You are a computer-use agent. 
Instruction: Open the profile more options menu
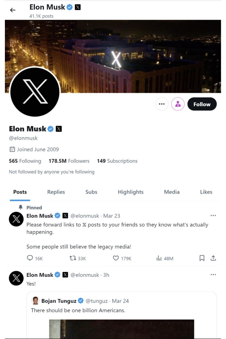(162, 104)
